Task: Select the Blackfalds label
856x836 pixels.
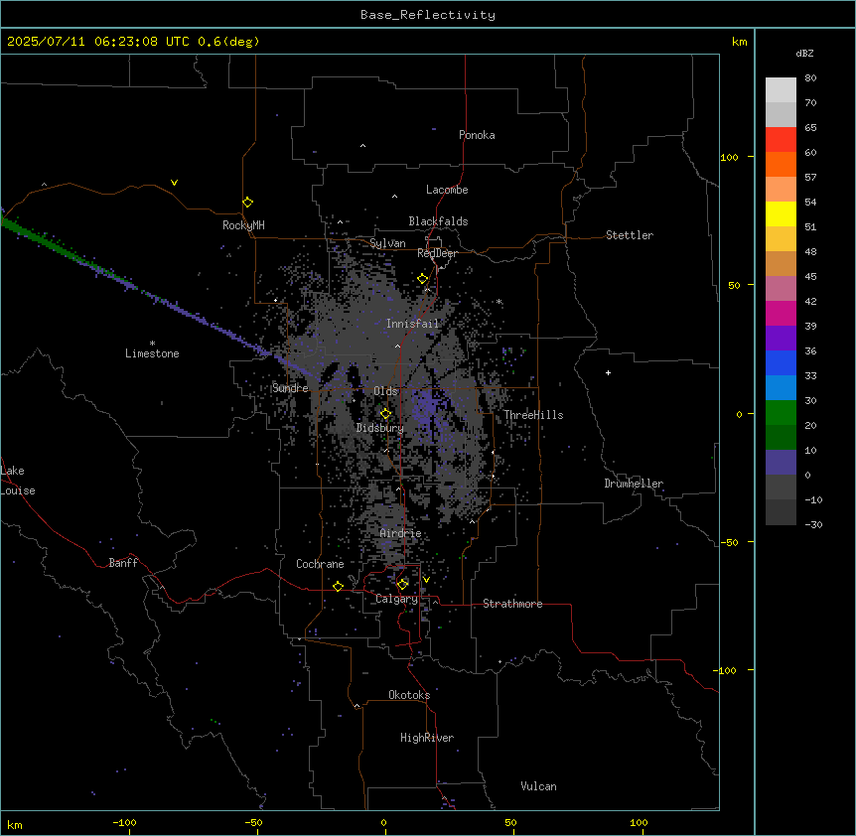Action: click(x=438, y=221)
